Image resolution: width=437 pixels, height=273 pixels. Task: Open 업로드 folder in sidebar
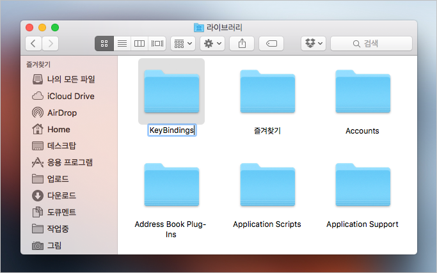click(69, 179)
